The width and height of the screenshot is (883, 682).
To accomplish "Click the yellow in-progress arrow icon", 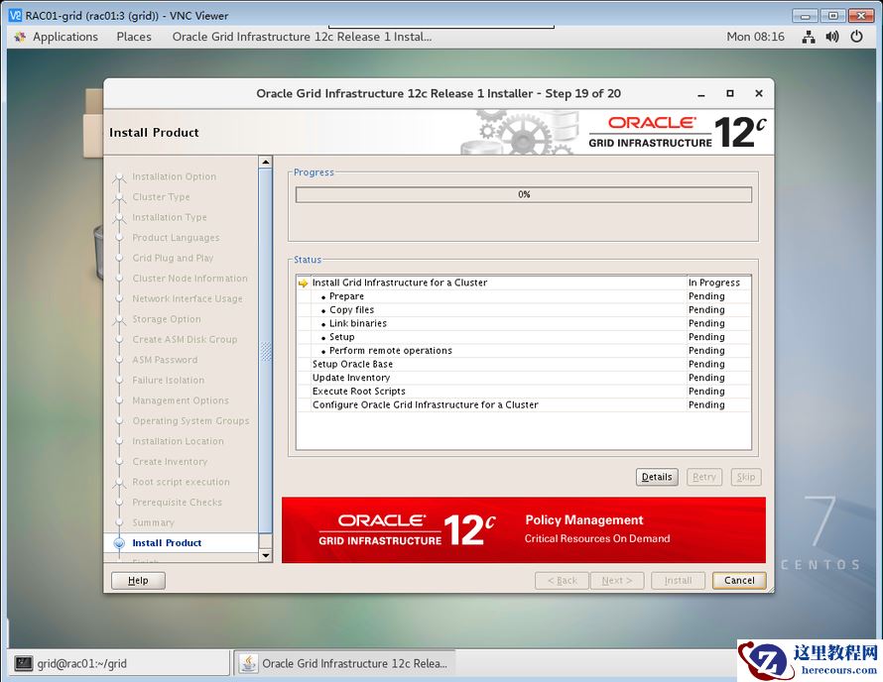I will coord(303,284).
